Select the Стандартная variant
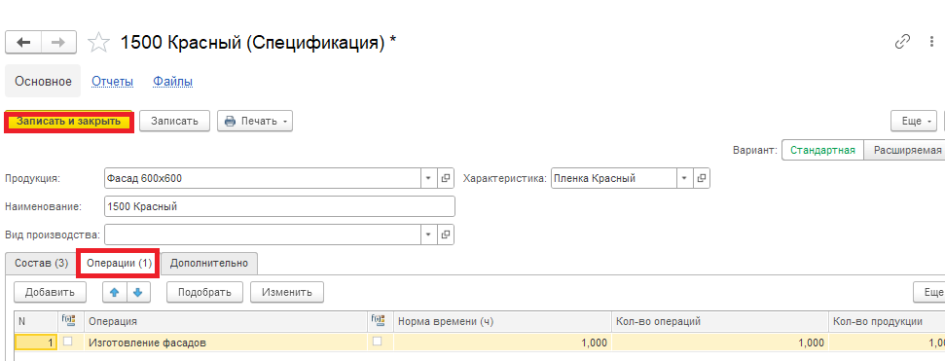 click(822, 150)
